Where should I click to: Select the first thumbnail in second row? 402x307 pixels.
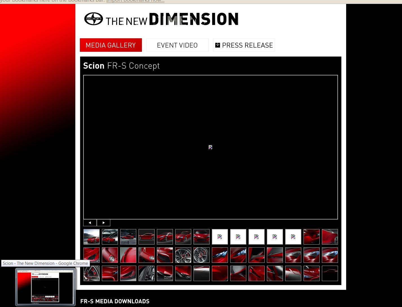91,255
